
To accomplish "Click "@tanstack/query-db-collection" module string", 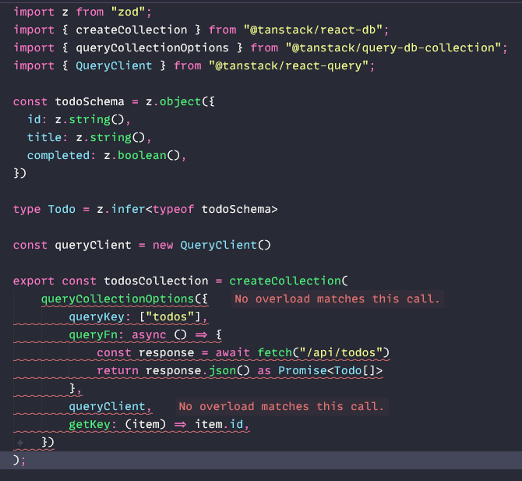I will tap(393, 48).
